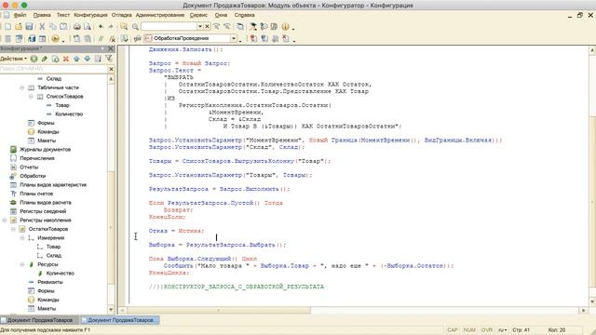
Task: Close the Конфигурация panel
Action: pyautogui.click(x=111, y=48)
